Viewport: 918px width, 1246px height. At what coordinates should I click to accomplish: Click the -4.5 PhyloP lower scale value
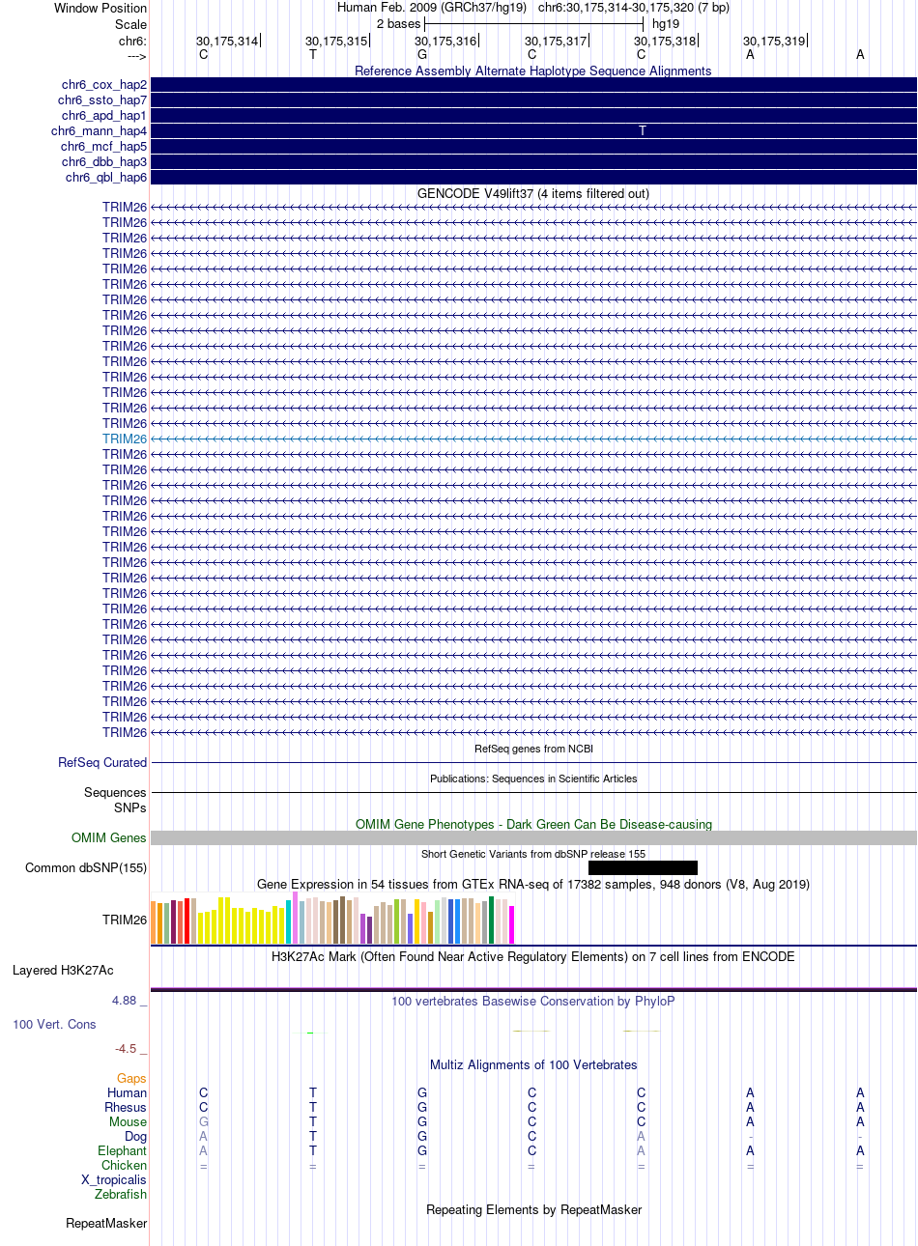(x=130, y=1049)
